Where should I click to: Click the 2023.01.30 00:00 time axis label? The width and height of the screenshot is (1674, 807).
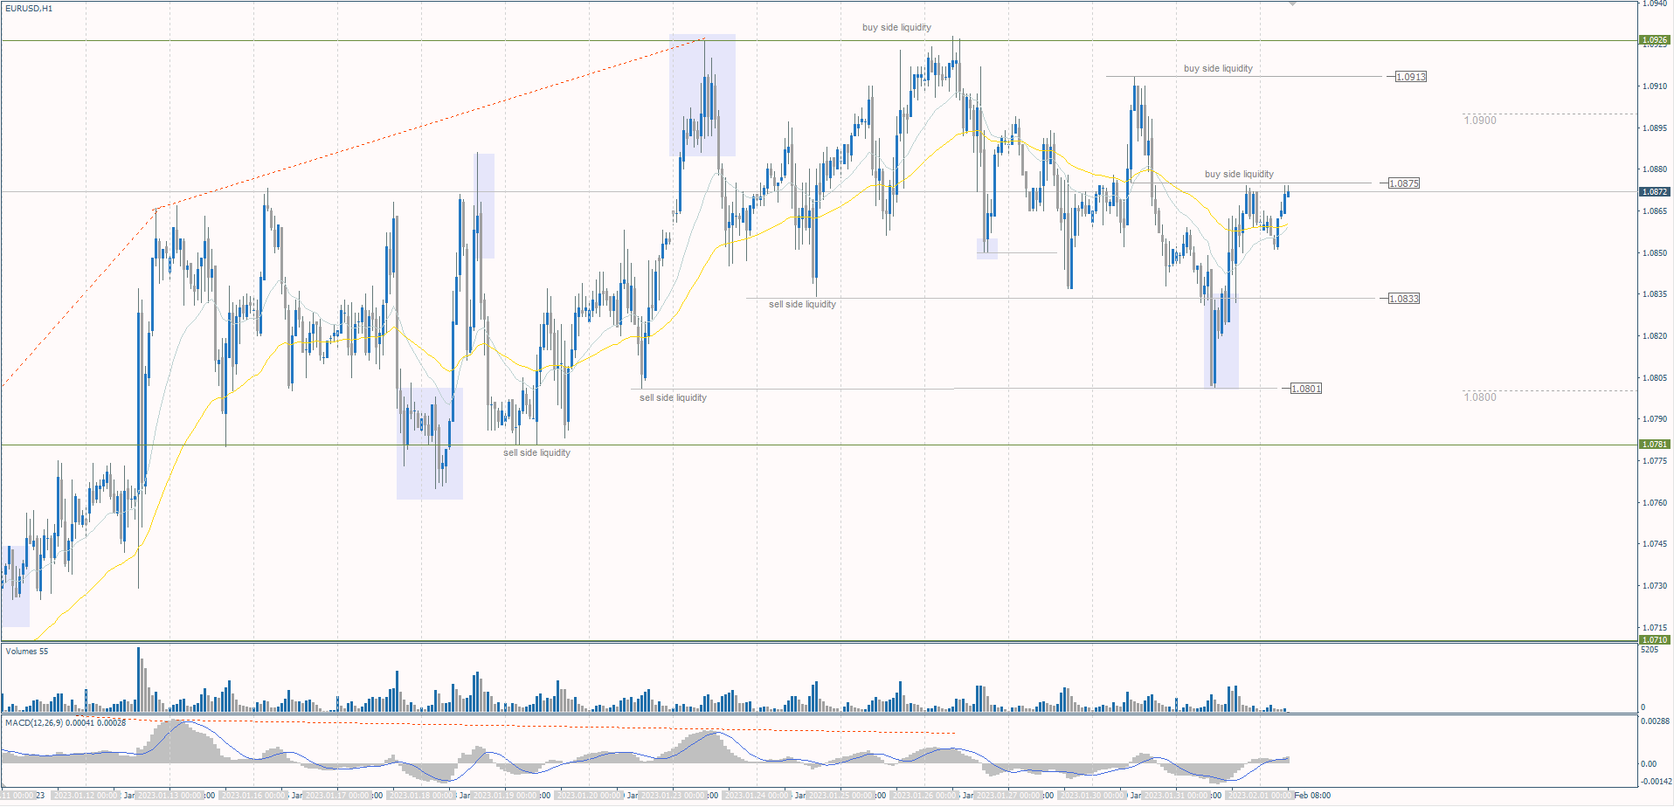click(1092, 796)
